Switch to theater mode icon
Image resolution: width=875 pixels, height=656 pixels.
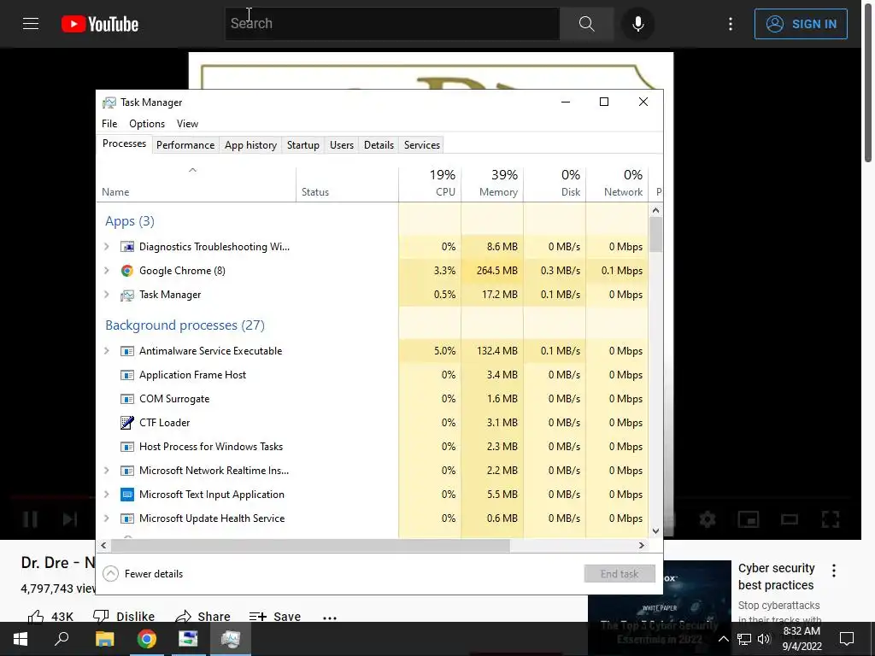(789, 519)
